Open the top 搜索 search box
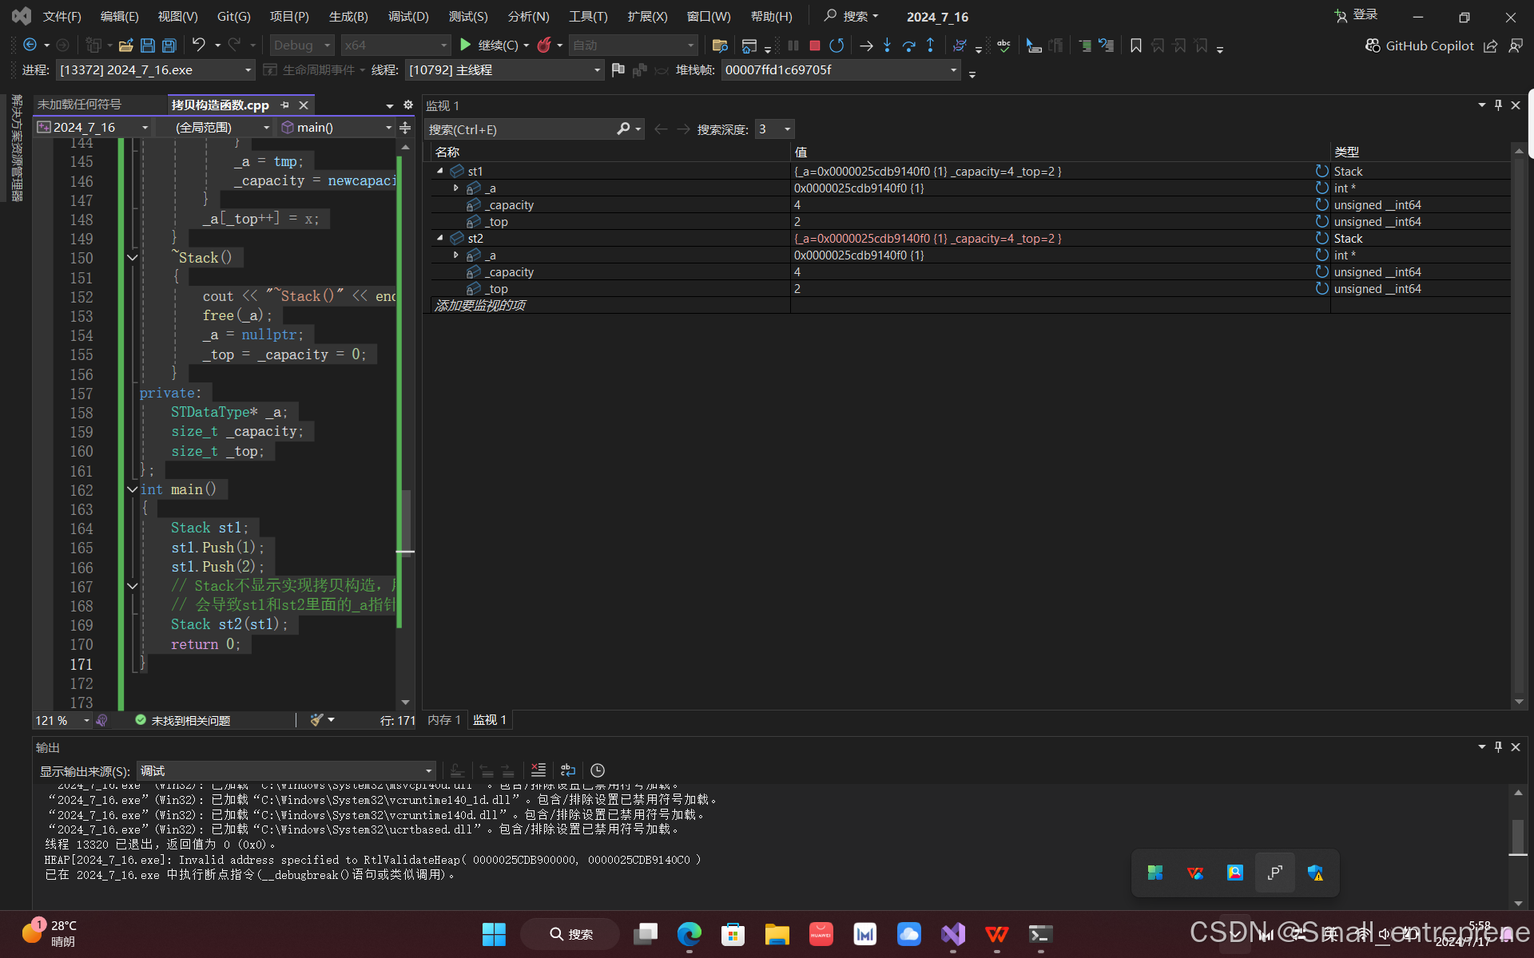Screen dimensions: 1534x958 pyautogui.click(x=852, y=16)
